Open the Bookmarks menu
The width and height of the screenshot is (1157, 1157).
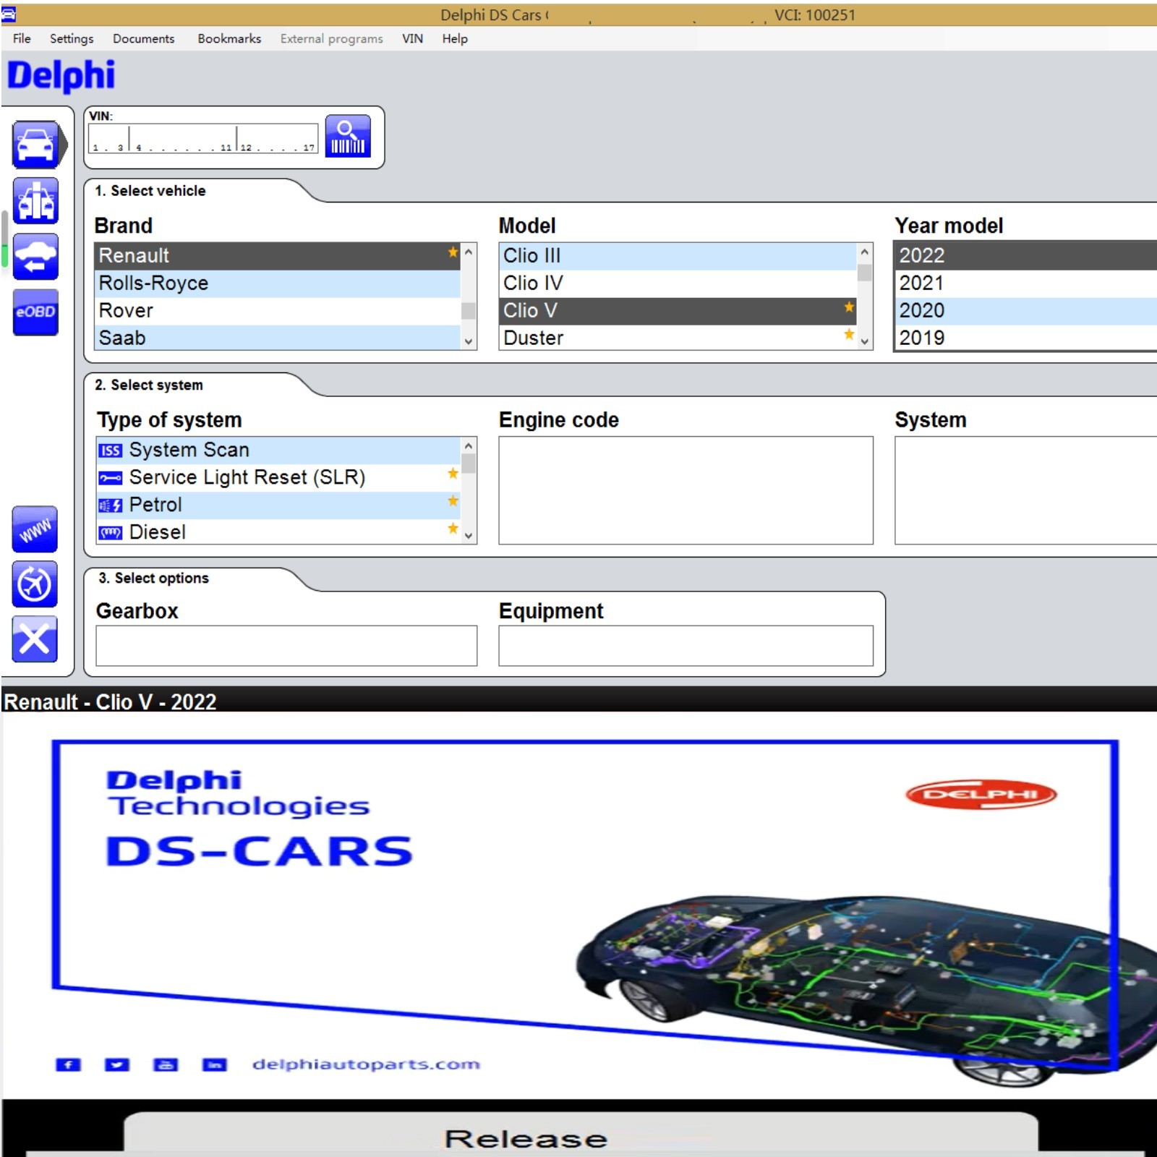(x=229, y=38)
